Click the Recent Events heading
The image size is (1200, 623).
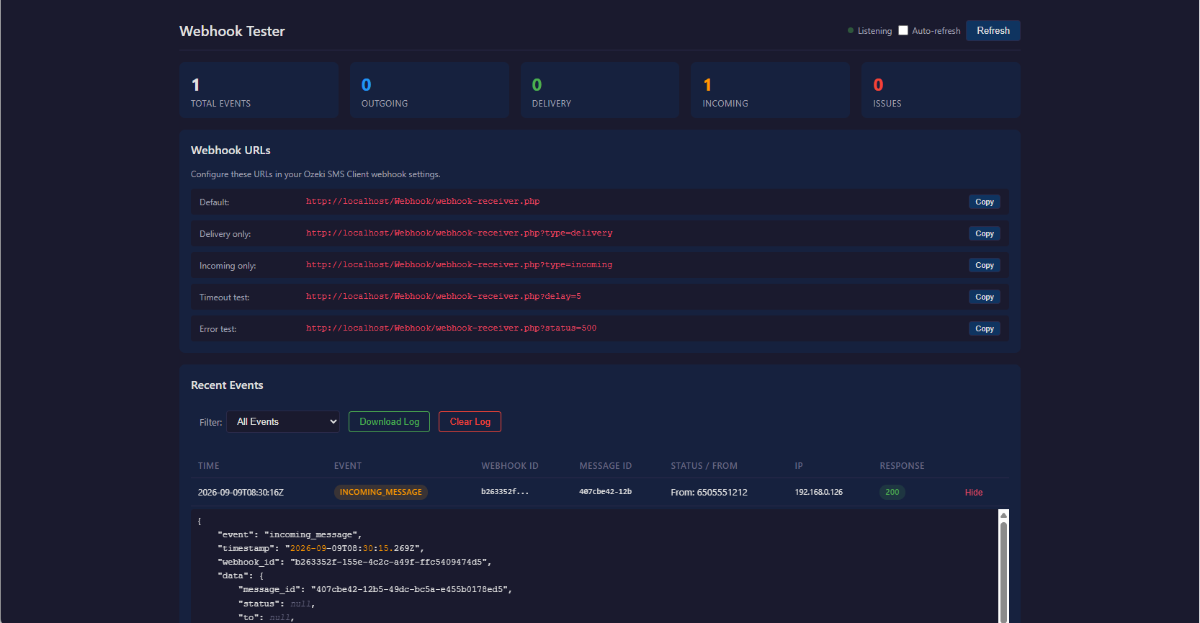coord(227,385)
